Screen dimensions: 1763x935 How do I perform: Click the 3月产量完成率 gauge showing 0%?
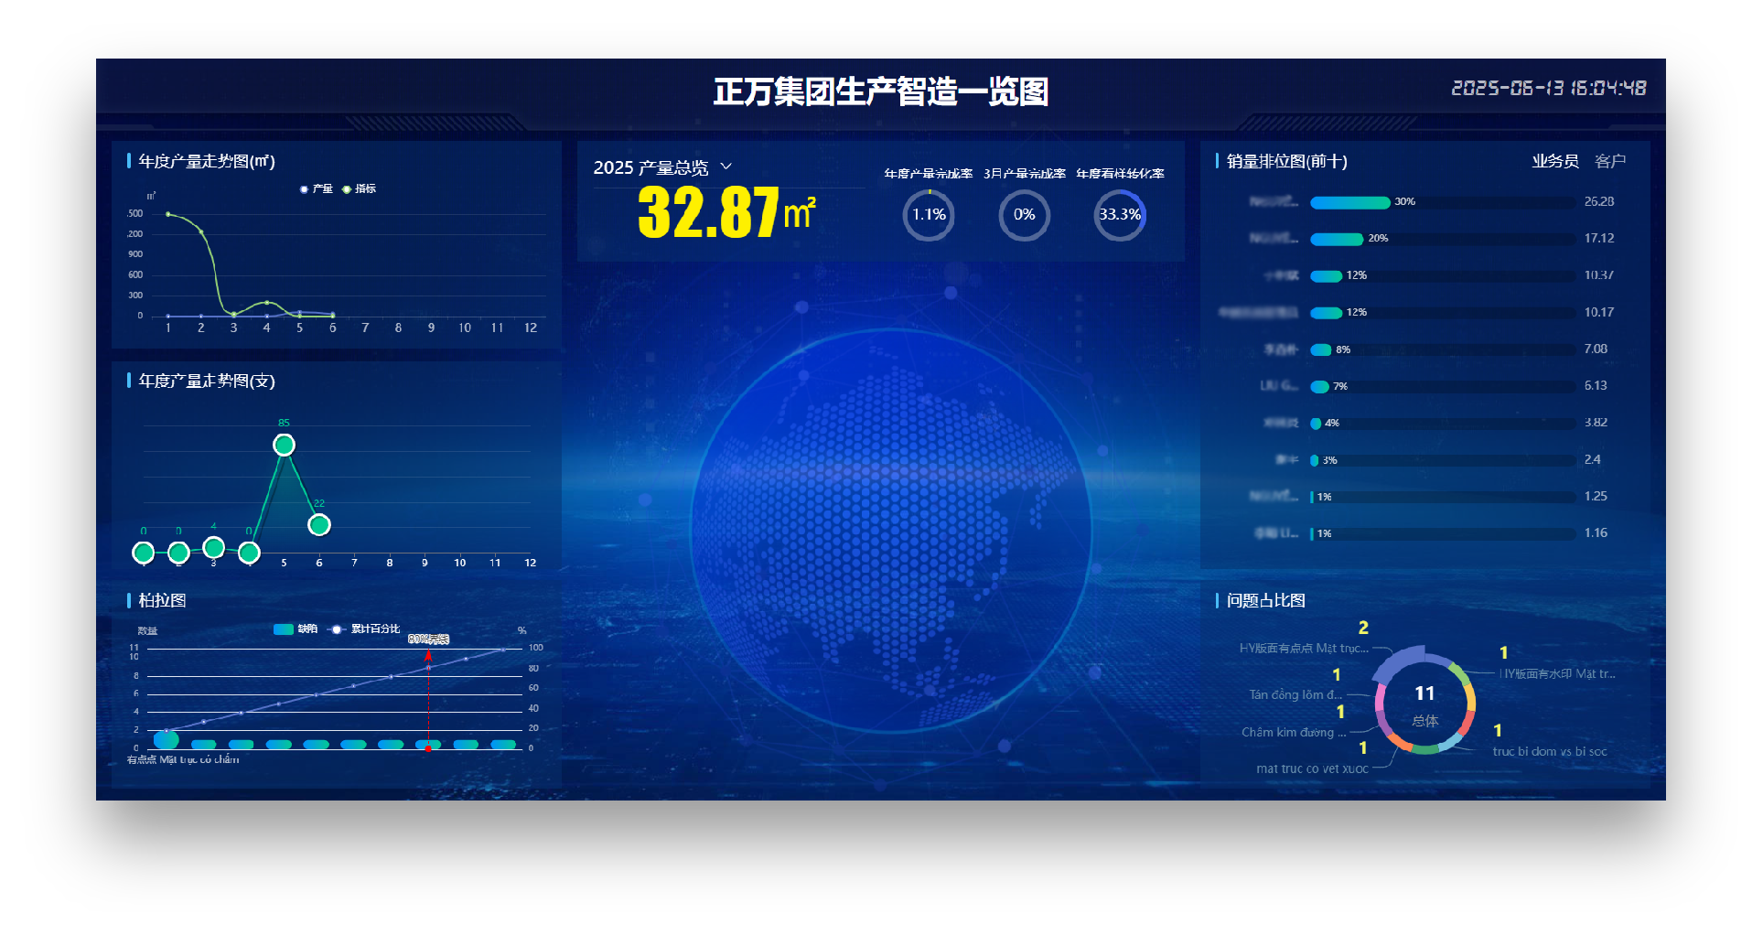pyautogui.click(x=1025, y=216)
